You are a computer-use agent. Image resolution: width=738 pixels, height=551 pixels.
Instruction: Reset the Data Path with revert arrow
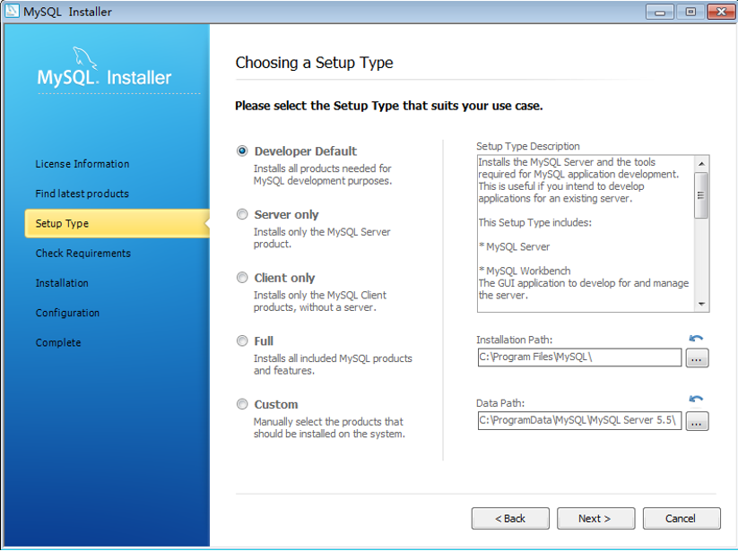pyautogui.click(x=696, y=400)
